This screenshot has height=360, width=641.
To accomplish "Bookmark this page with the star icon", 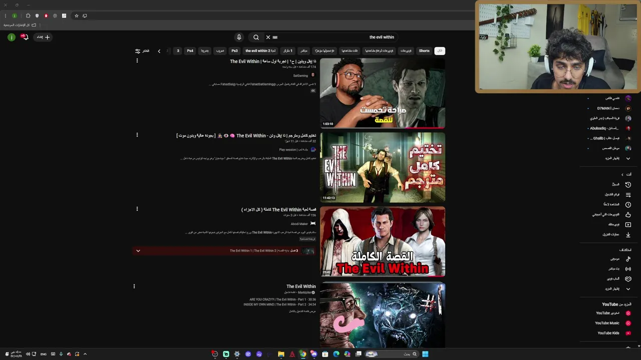I will (x=76, y=16).
